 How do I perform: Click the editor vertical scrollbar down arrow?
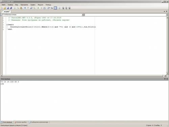[167, 73]
